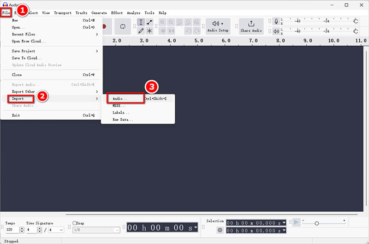This screenshot has height=244, width=369.
Task: Click the Redo arrow icon
Action: coord(197,31)
